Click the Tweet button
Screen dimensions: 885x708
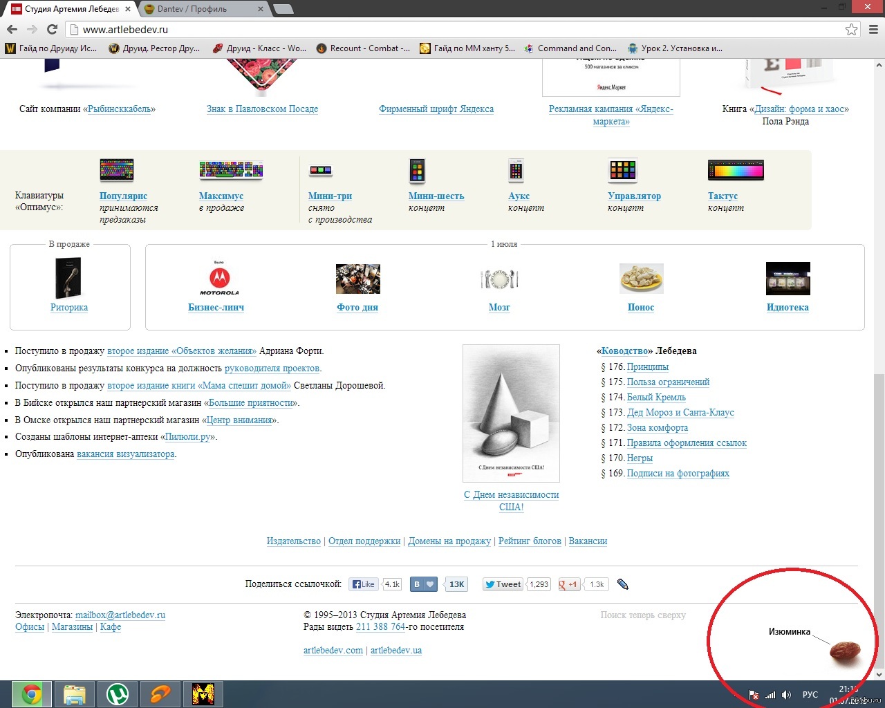coord(503,584)
